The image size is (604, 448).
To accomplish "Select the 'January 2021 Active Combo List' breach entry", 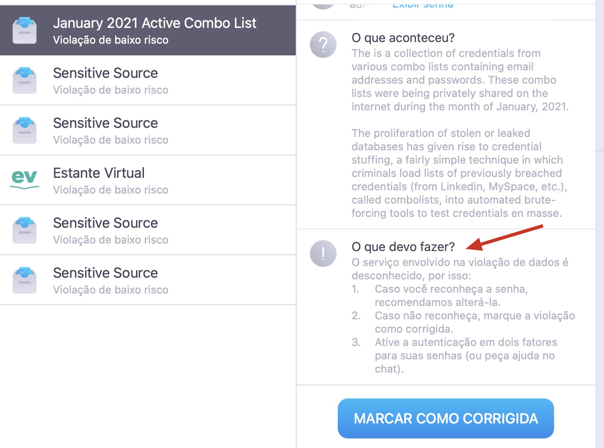I will click(x=148, y=30).
